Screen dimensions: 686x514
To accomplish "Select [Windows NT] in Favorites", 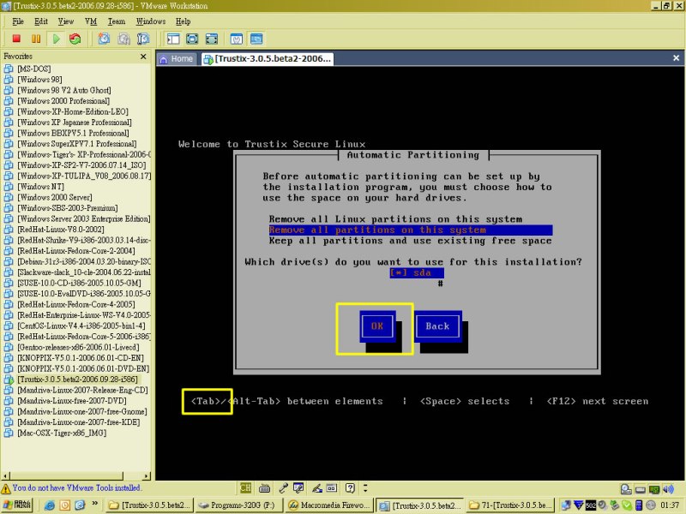I will pos(40,187).
